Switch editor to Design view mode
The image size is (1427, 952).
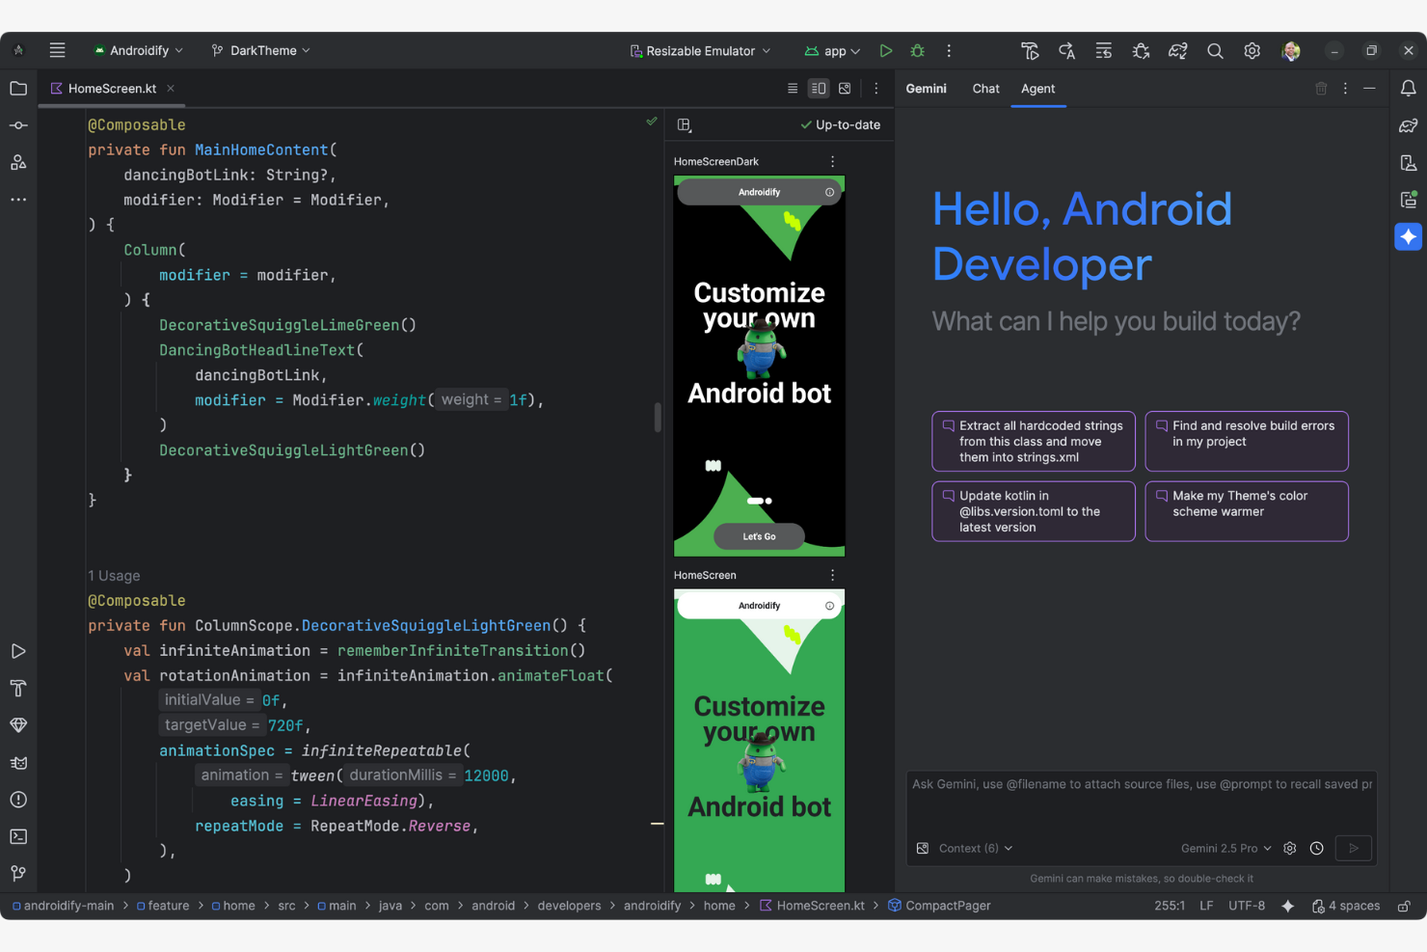[x=845, y=88]
